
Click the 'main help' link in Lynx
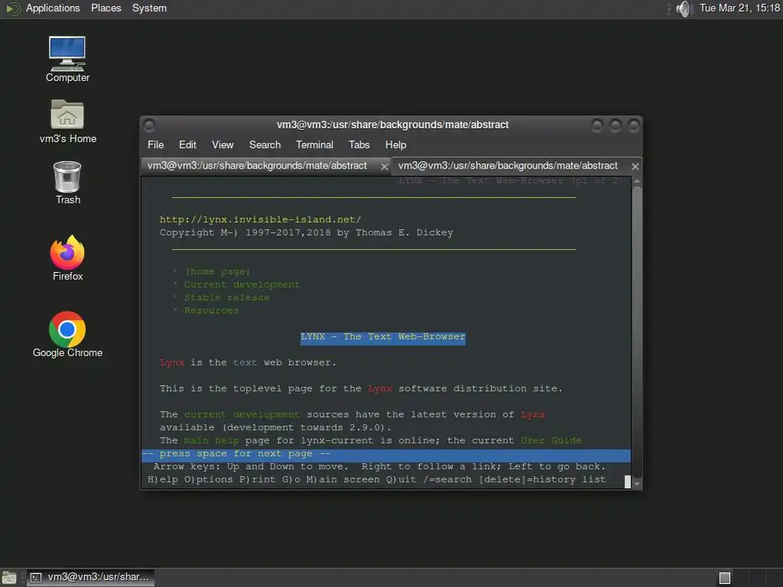[211, 441]
